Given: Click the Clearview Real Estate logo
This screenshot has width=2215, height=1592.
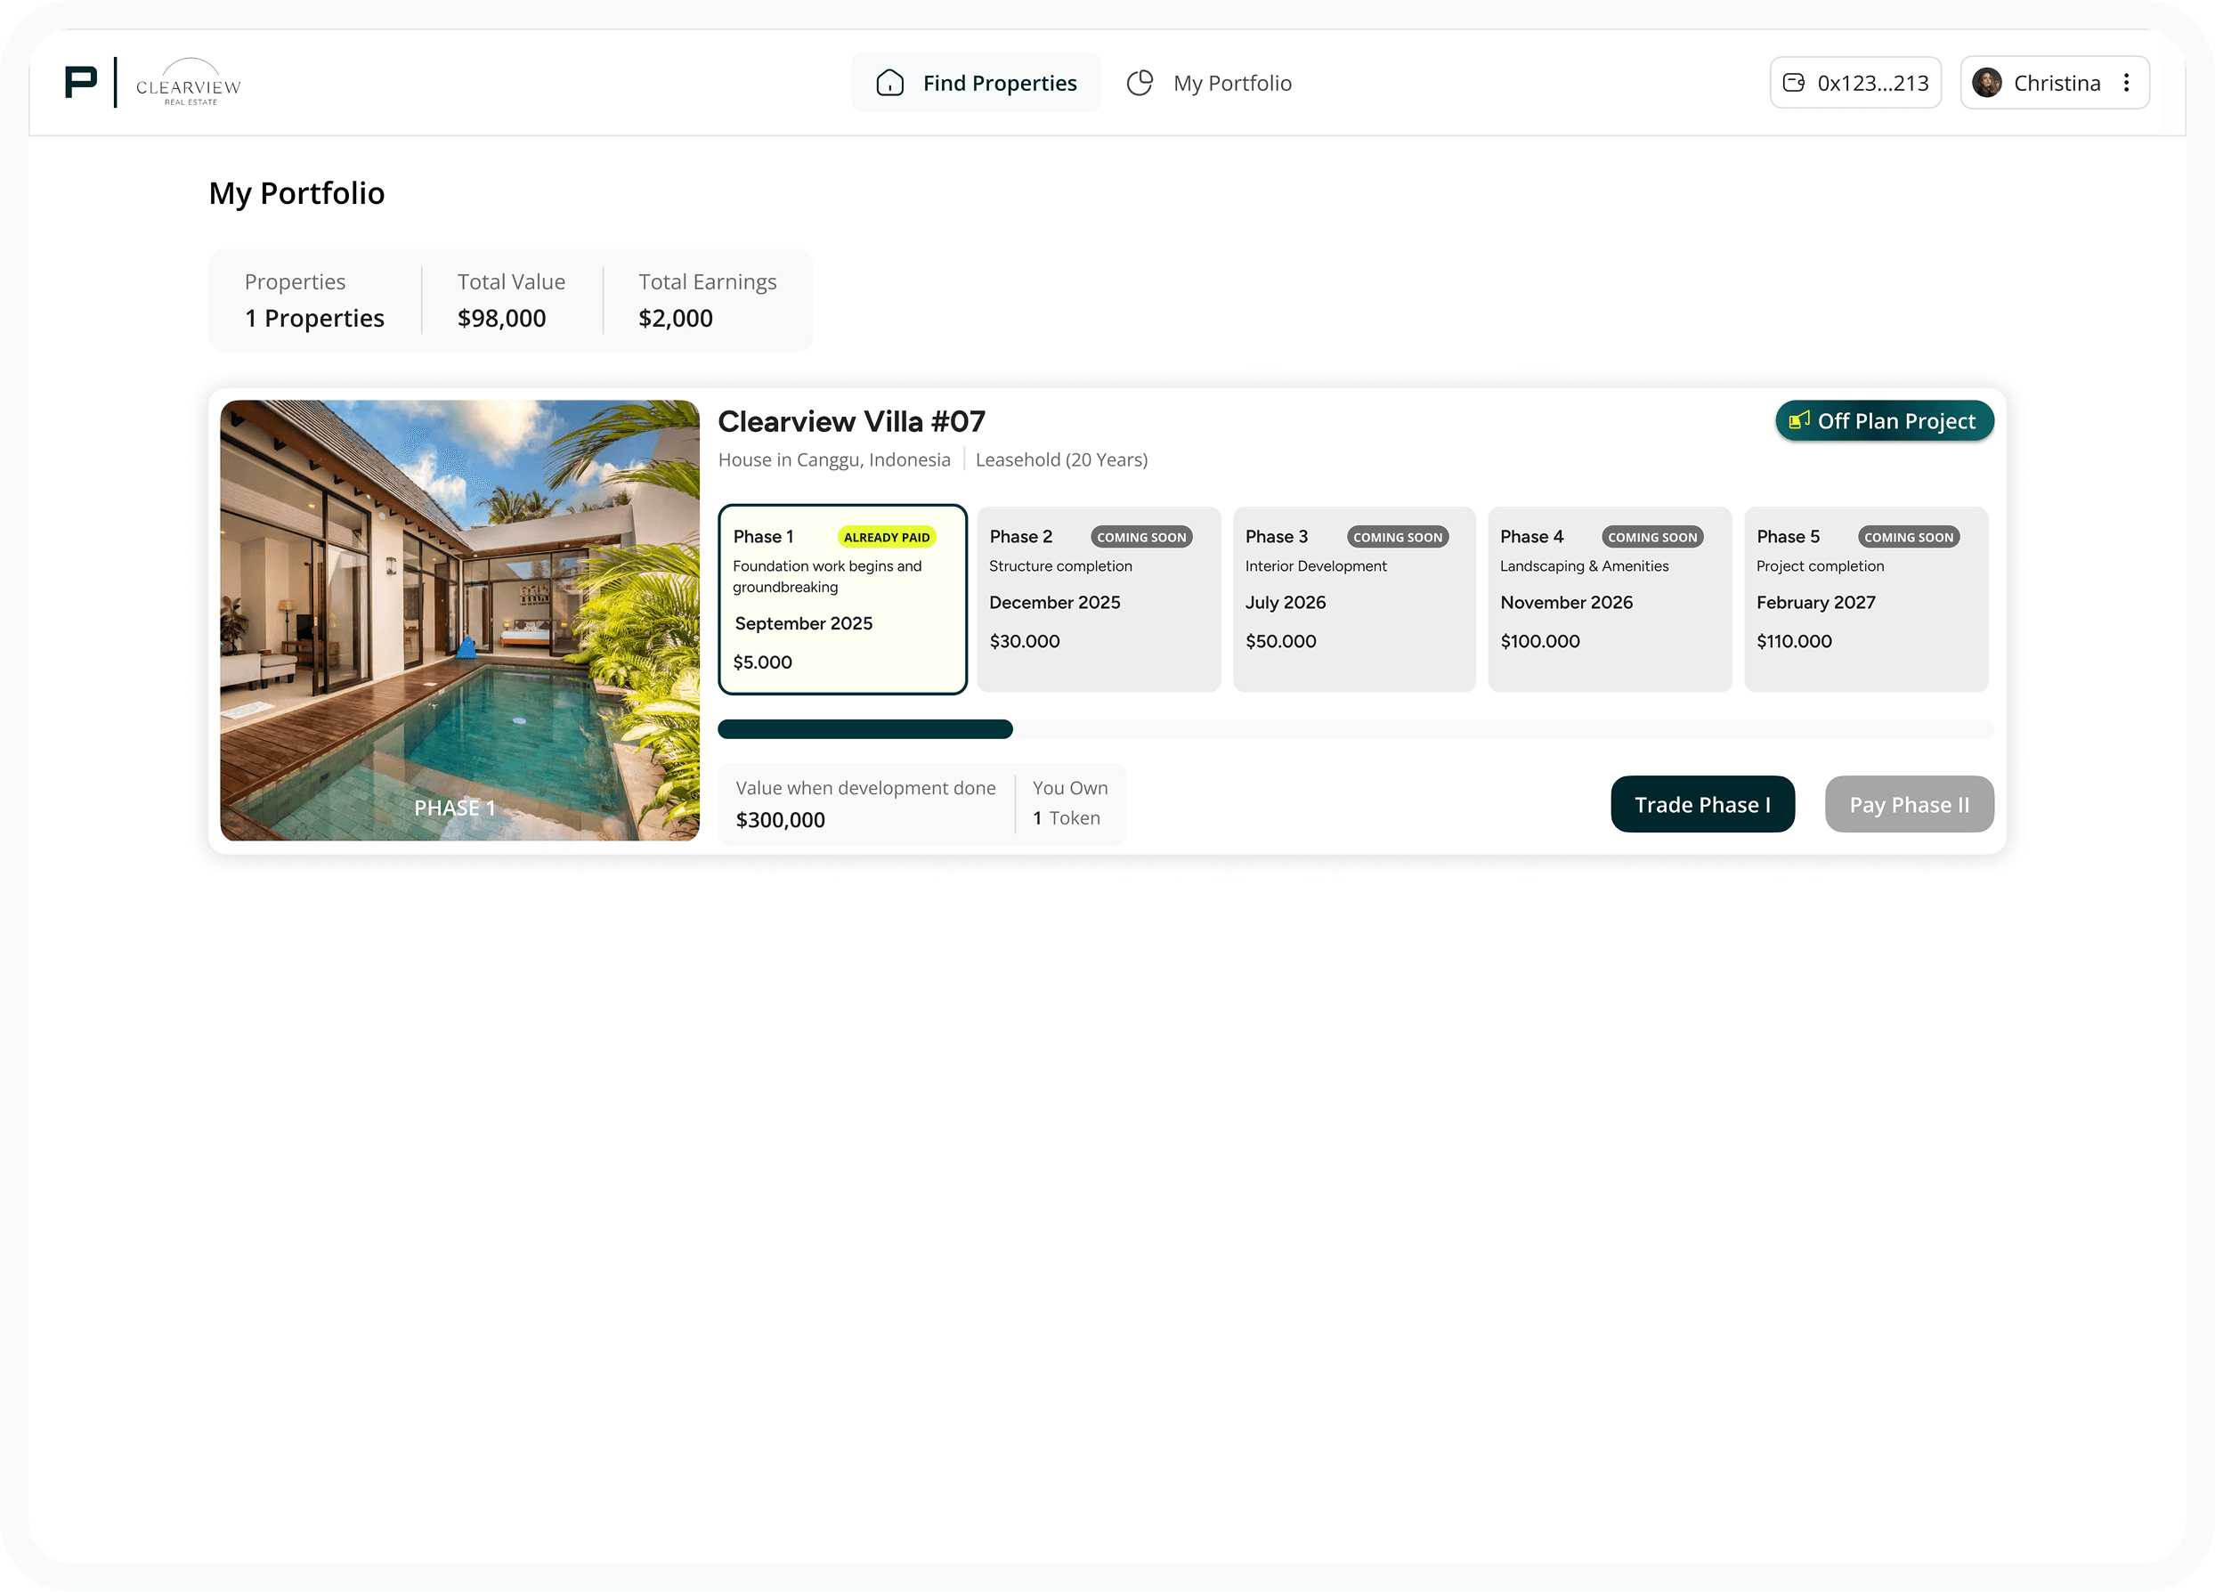Looking at the screenshot, I should (189, 84).
